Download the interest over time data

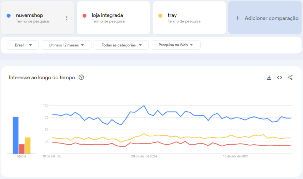pyautogui.click(x=269, y=78)
